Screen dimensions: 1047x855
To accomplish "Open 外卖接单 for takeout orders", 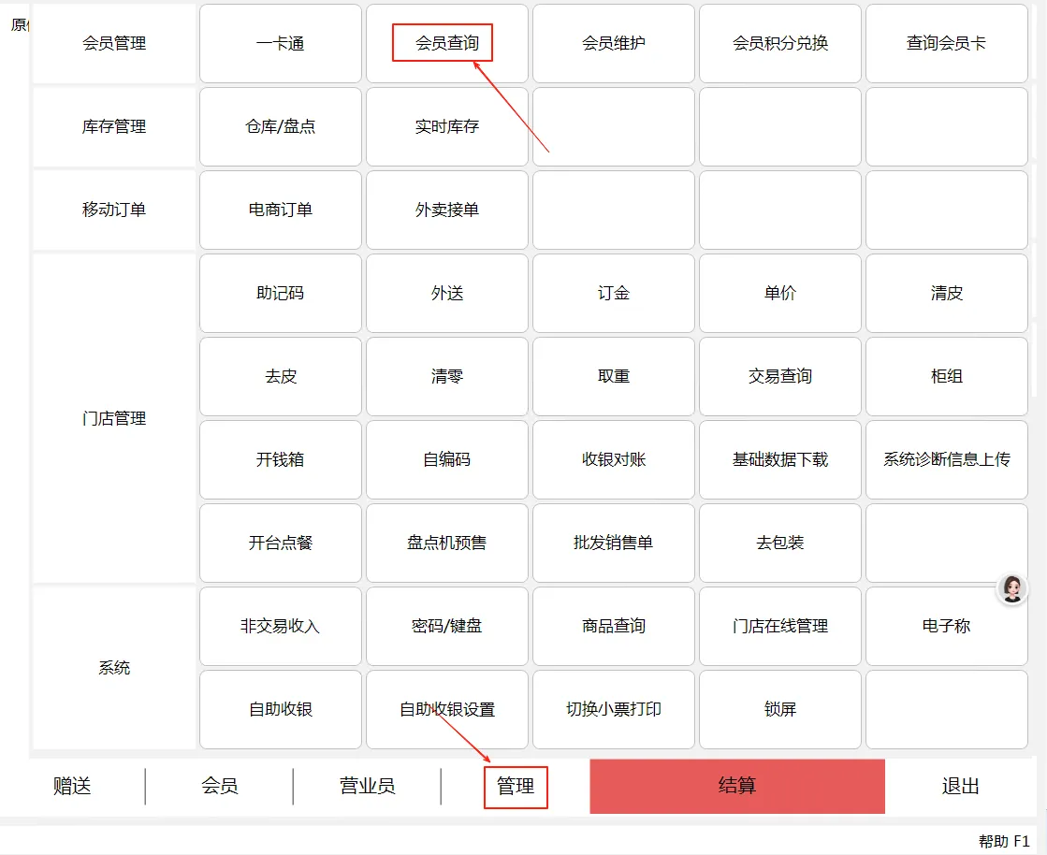I will click(446, 210).
